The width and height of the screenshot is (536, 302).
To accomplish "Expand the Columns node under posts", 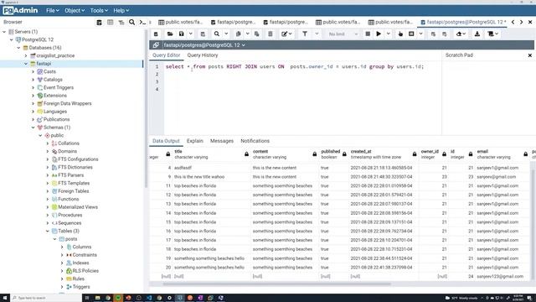I will (x=62, y=247).
